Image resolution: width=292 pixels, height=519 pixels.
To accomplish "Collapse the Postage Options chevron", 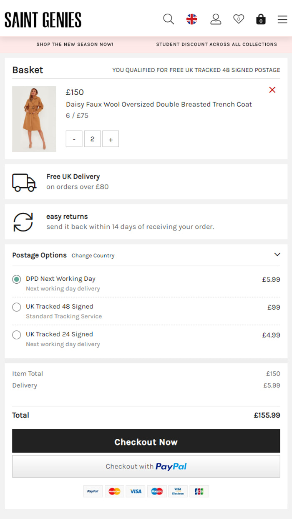I will coord(277,254).
